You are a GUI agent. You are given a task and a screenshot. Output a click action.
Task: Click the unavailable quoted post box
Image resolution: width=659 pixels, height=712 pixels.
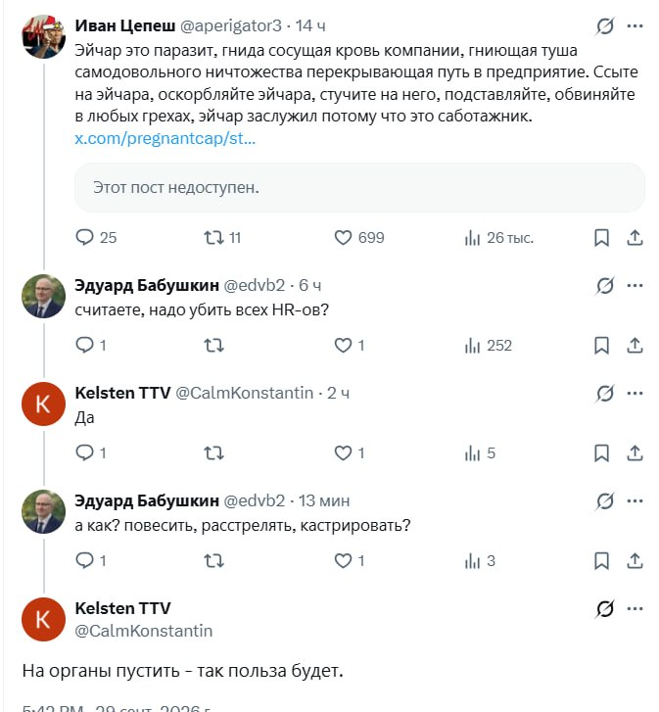click(359, 187)
